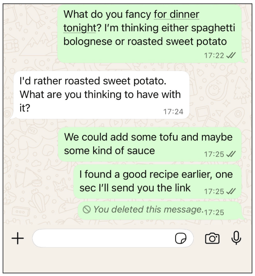The image size is (255, 276).
Task: Tap read ticks on dinner question message
Action: point(231,55)
